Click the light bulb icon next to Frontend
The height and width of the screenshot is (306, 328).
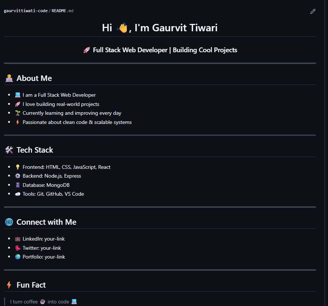[18, 167]
